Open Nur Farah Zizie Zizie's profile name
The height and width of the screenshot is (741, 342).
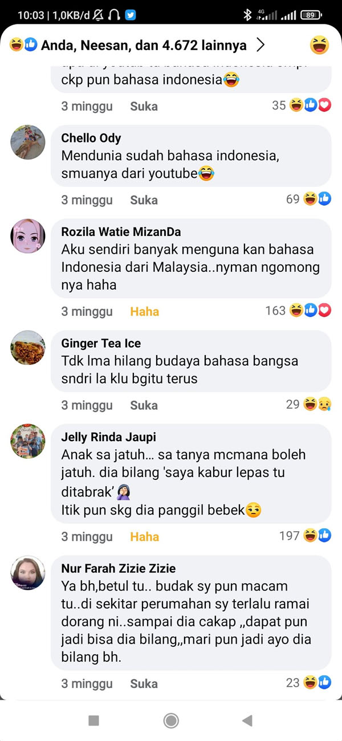(119, 568)
